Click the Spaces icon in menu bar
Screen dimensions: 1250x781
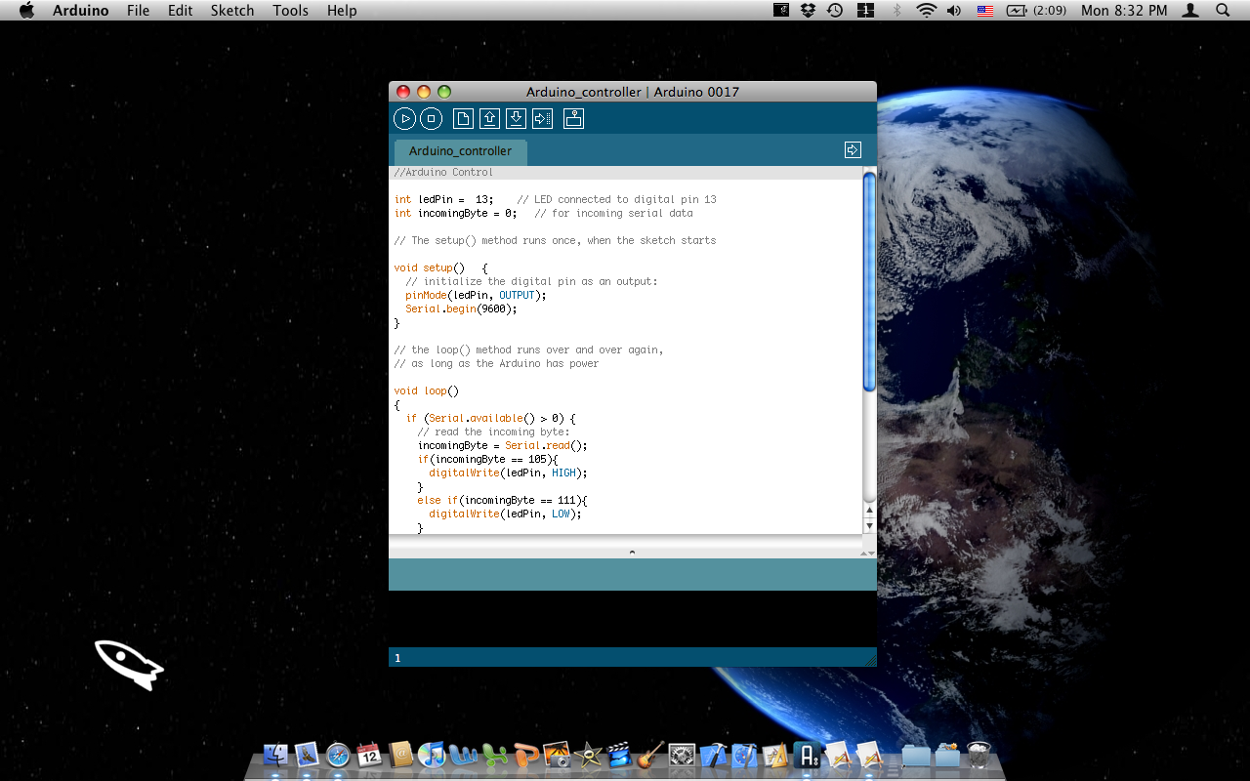point(865,11)
